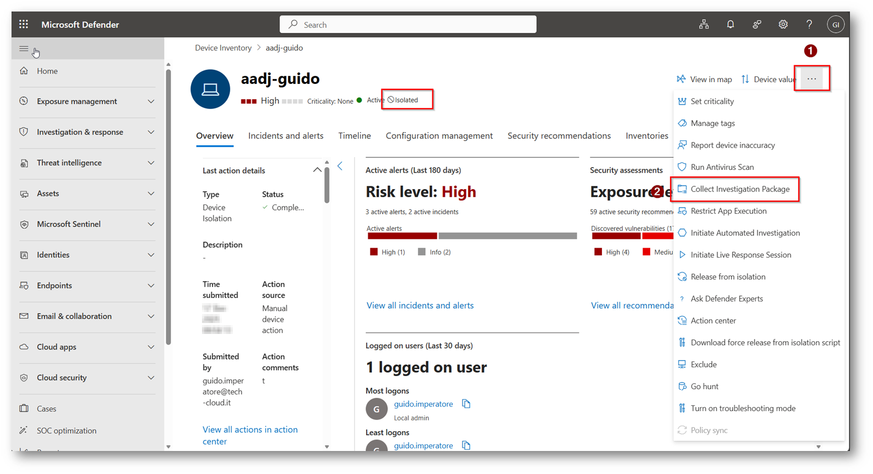Open the notifications bell icon

(x=730, y=24)
